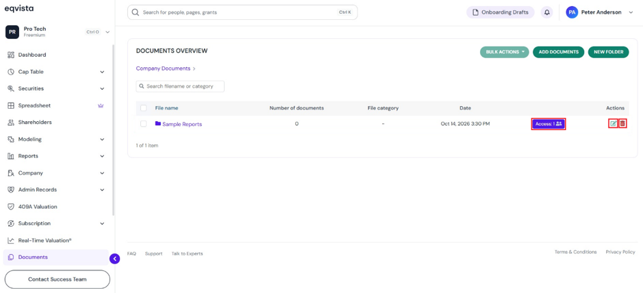The image size is (643, 293).
Task: Focus Search filename or category field
Action: tap(180, 86)
